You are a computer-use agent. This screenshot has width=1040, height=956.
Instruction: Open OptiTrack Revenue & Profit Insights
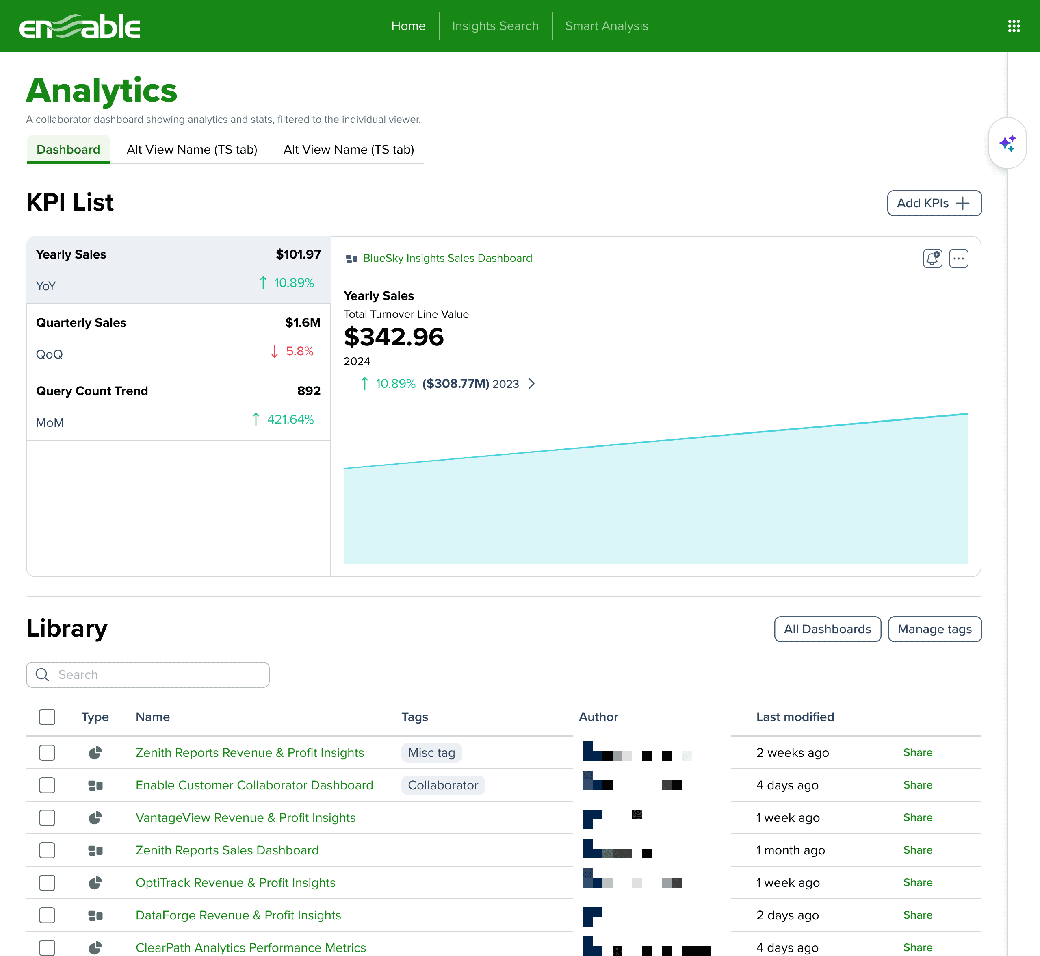(x=235, y=883)
